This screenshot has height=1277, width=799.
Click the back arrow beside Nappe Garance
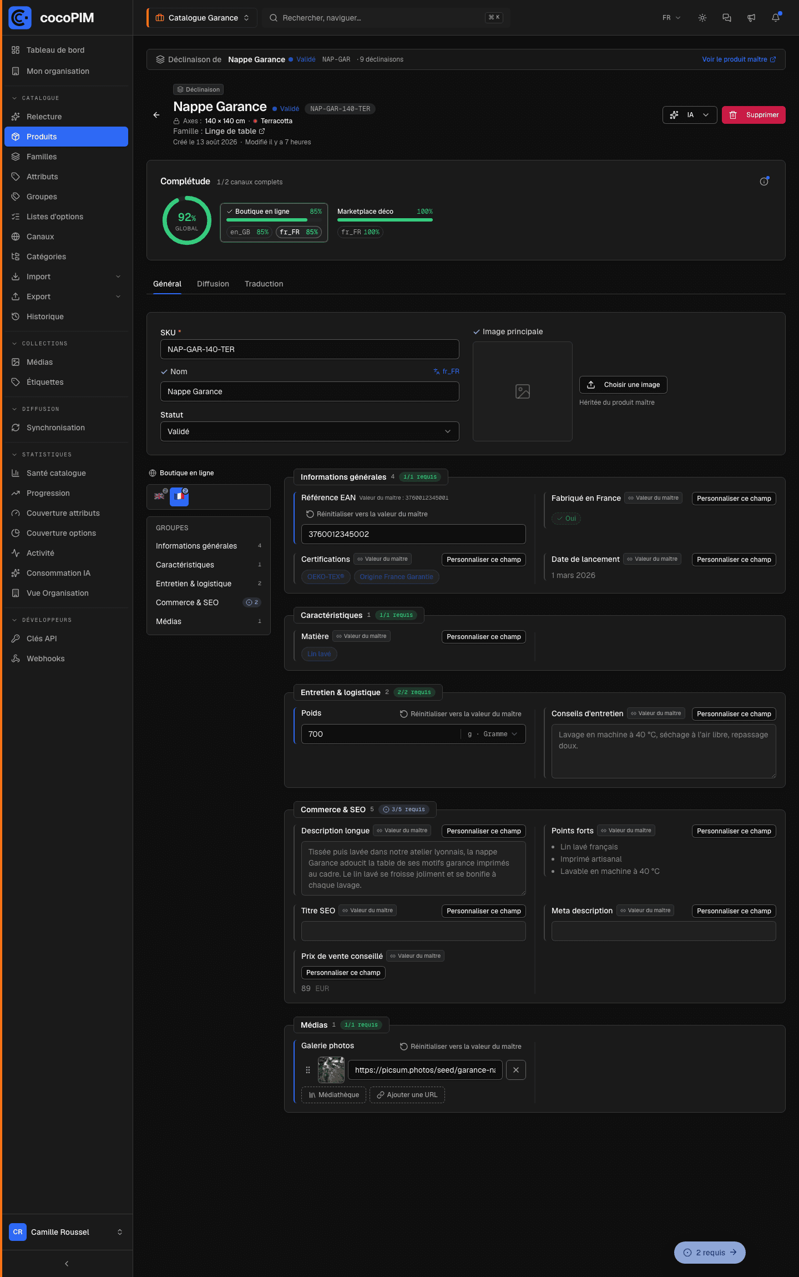click(156, 115)
